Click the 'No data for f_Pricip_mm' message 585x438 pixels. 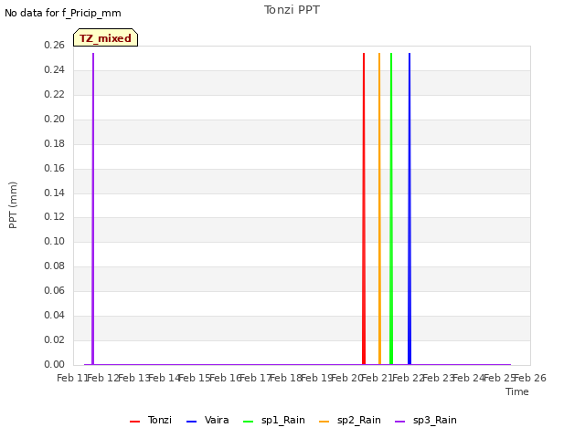tap(63, 13)
